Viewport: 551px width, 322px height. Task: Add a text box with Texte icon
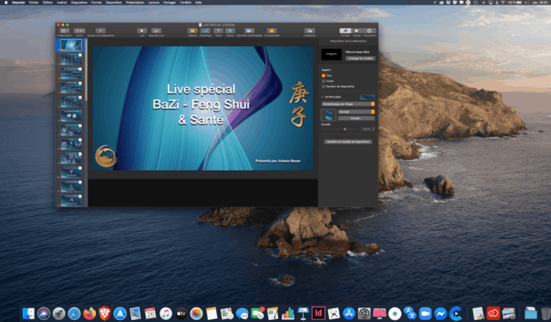(x=218, y=31)
